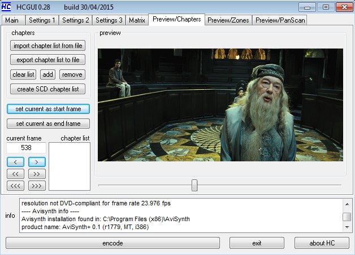Switch to Preview/PanScan tab
355x255 pixels.
280,20
